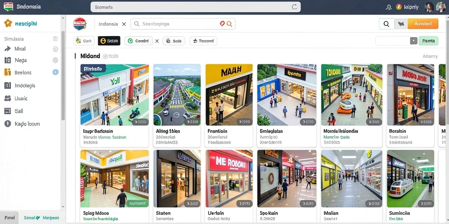The height and width of the screenshot is (224, 449).
Task: Click the Sall sidebar icon
Action: (x=7, y=111)
